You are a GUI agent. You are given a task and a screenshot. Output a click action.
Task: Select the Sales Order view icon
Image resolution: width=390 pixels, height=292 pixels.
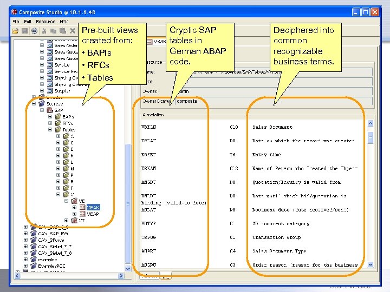[x=50, y=45]
